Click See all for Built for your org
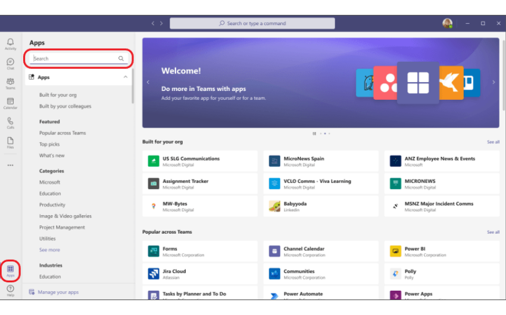The width and height of the screenshot is (506, 315). point(493,141)
